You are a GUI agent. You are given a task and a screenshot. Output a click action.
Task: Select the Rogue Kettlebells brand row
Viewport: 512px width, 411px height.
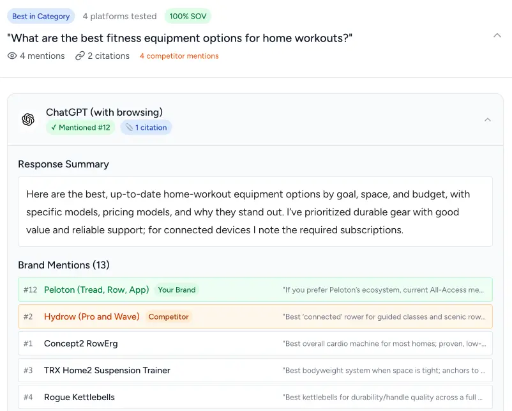click(255, 397)
